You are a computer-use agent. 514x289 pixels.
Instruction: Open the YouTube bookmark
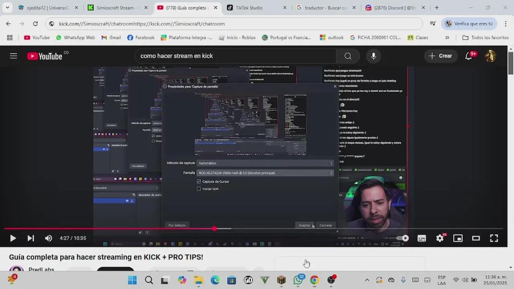point(37,37)
